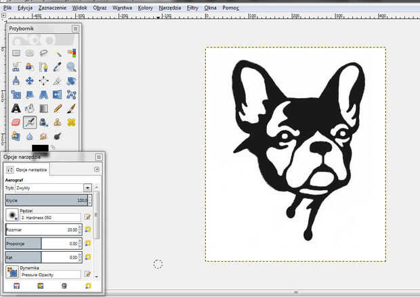This screenshot has height=297, width=420.
Task: Select the Color Picker eyedropper tool
Action: click(x=58, y=67)
